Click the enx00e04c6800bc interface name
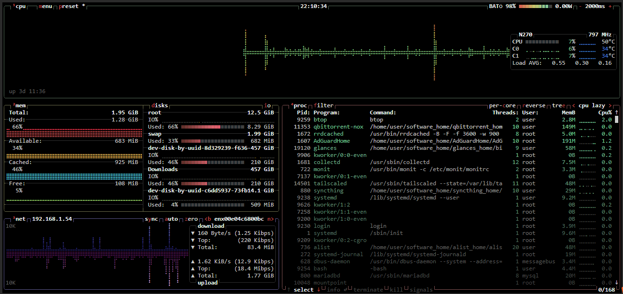Image resolution: width=623 pixels, height=294 pixels. point(239,219)
